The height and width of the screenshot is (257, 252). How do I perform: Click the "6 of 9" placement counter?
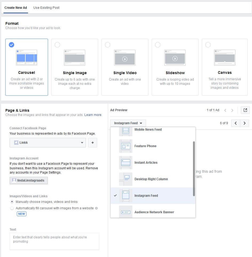pyautogui.click(x=224, y=123)
